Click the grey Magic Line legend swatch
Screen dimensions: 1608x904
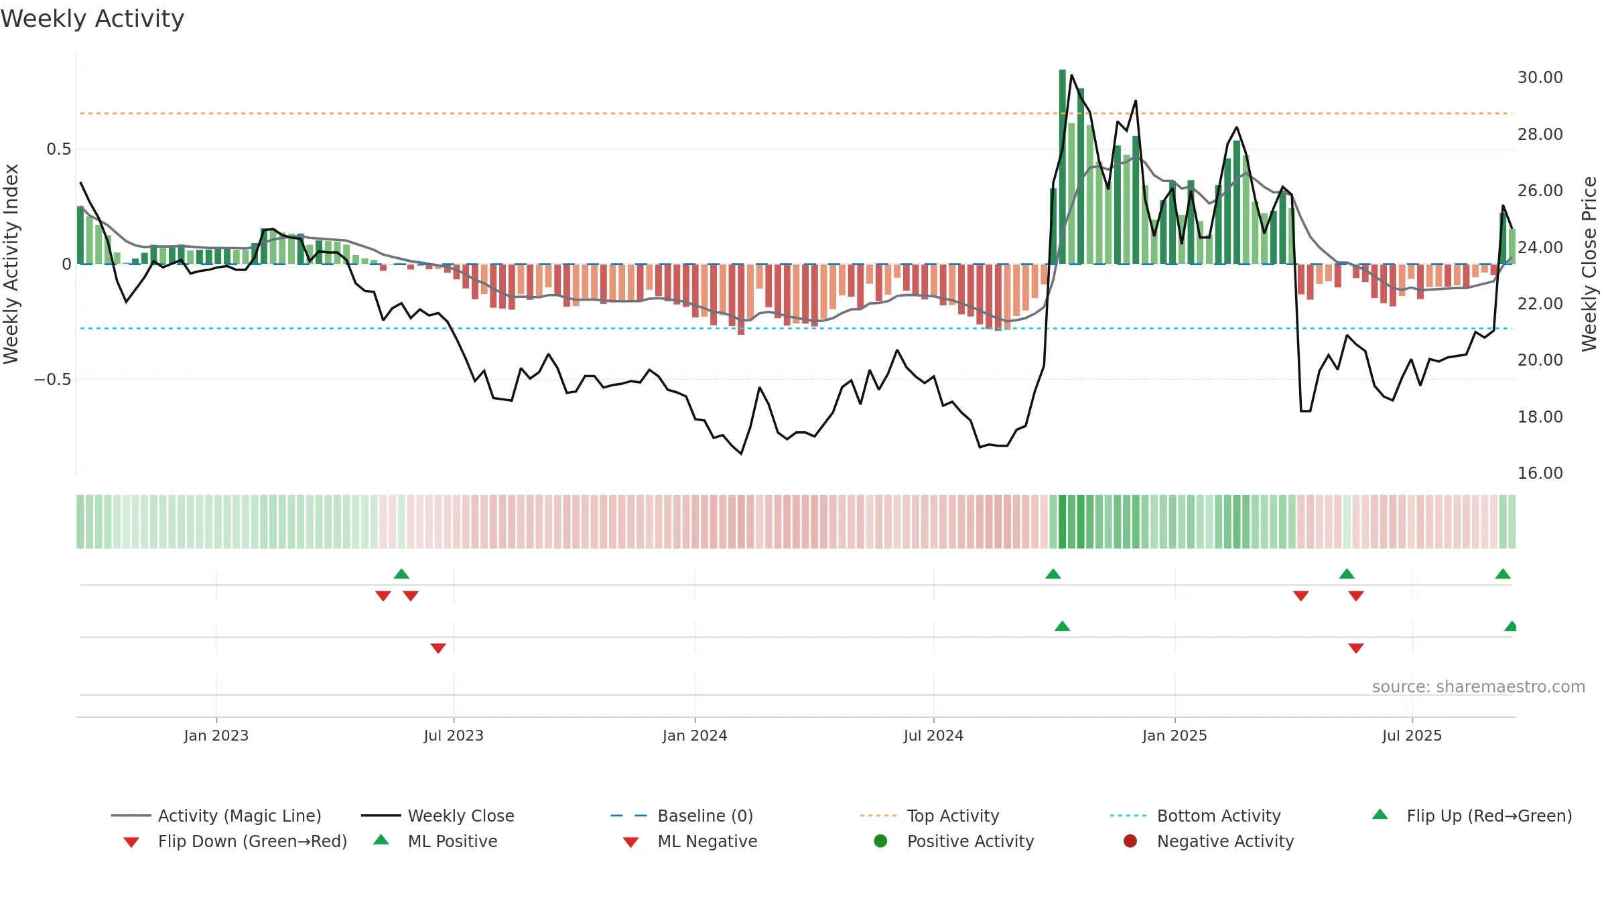131,816
